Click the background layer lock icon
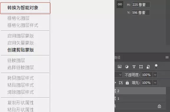Screen dimensions: 170x112 click(159, 106)
